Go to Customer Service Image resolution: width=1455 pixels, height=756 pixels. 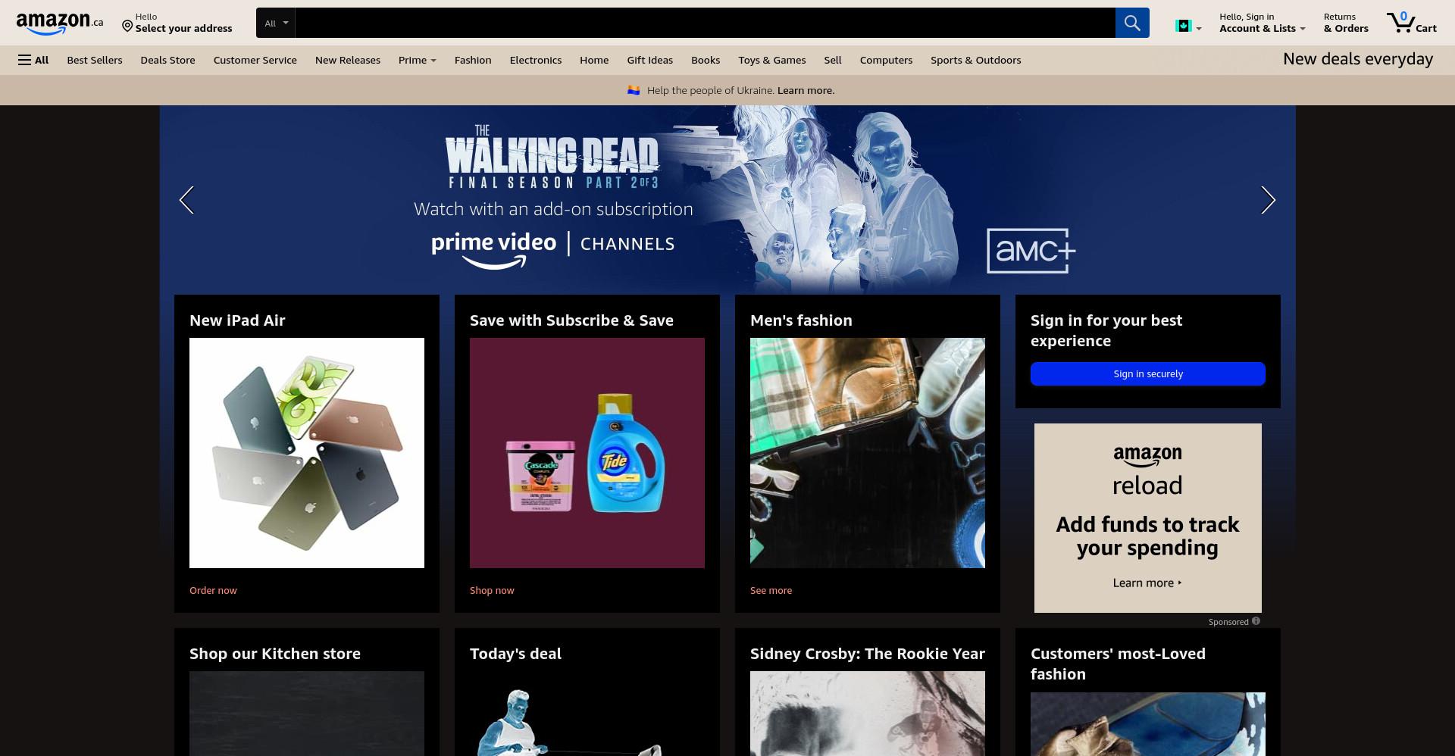(255, 60)
